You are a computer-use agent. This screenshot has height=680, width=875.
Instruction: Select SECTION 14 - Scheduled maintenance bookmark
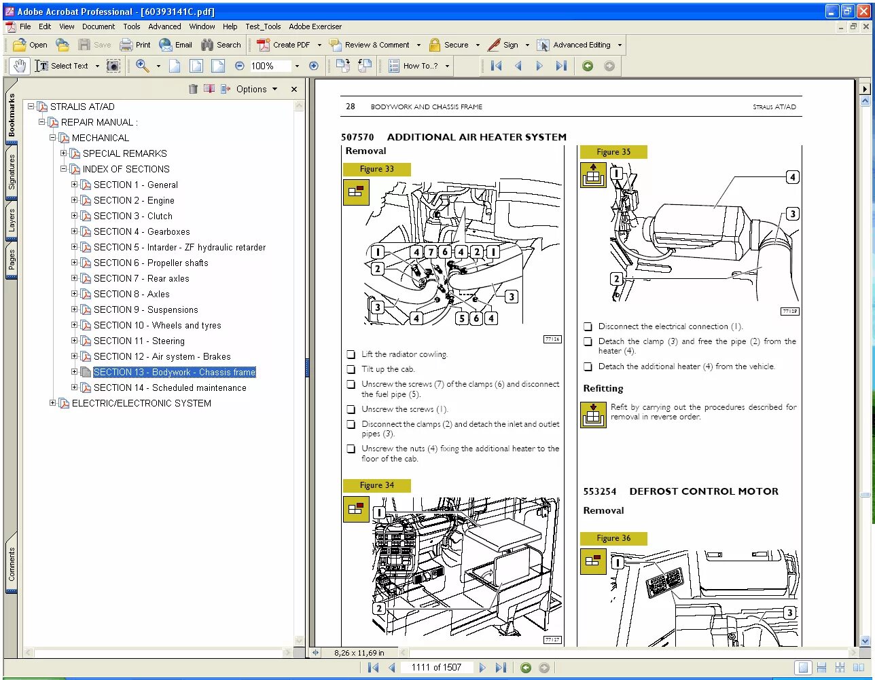coord(170,388)
